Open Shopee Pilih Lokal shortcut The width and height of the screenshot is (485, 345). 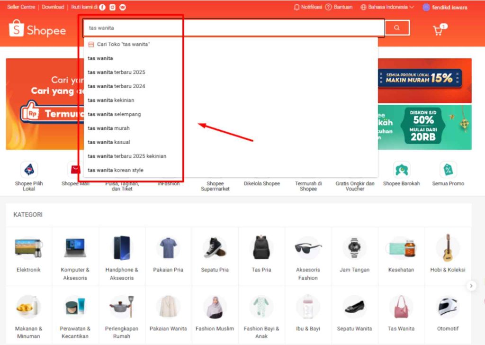pos(29,176)
